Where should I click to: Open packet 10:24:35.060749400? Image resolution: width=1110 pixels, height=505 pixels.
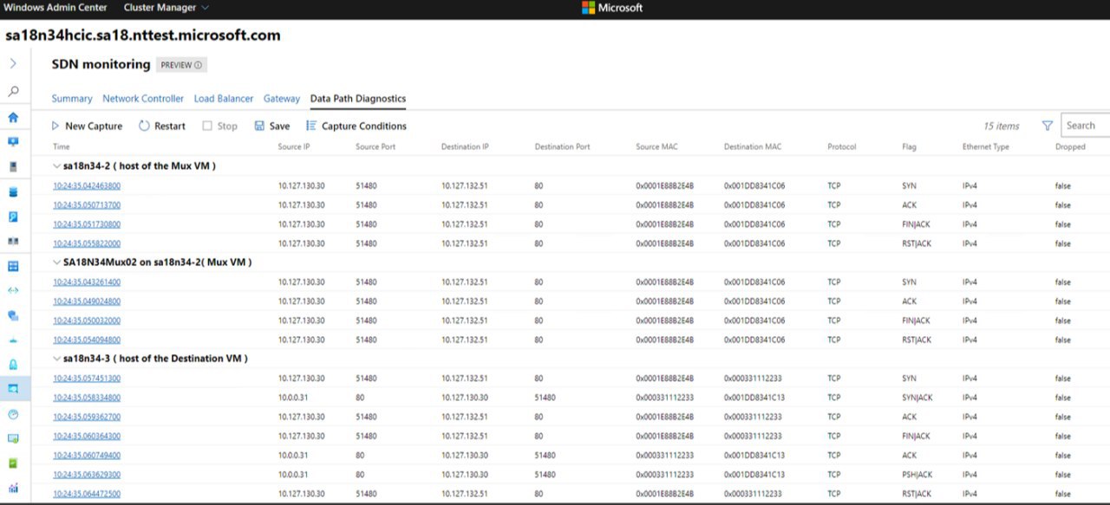point(87,456)
